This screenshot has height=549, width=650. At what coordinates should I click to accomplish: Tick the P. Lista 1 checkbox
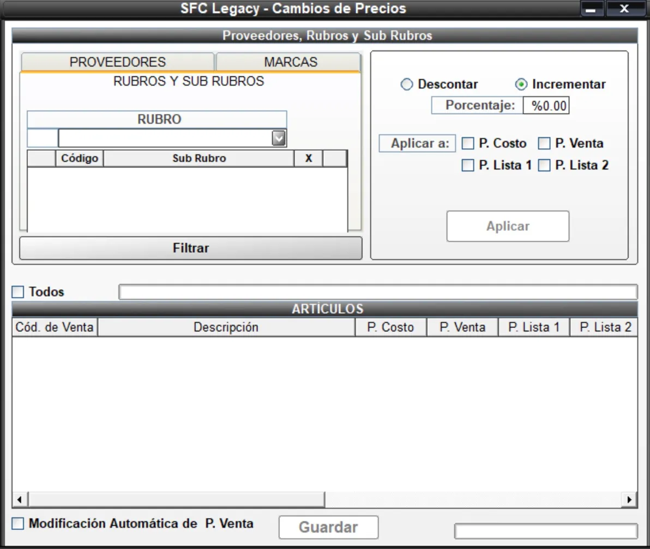(468, 166)
